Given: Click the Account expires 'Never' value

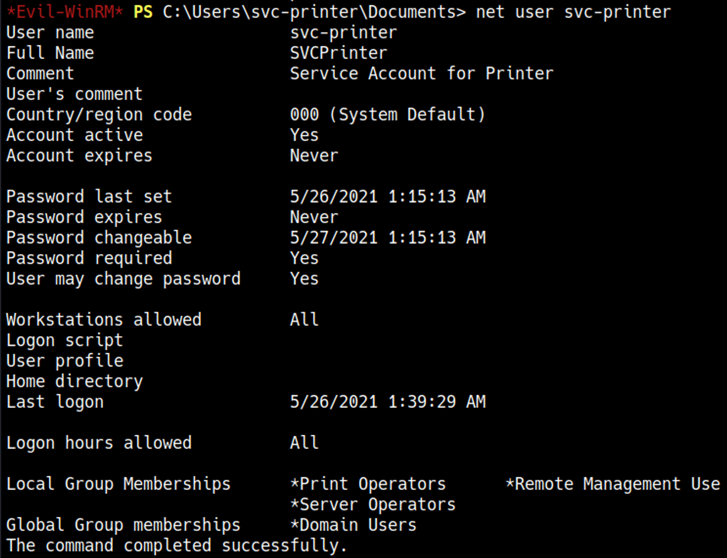Looking at the screenshot, I should tap(314, 156).
